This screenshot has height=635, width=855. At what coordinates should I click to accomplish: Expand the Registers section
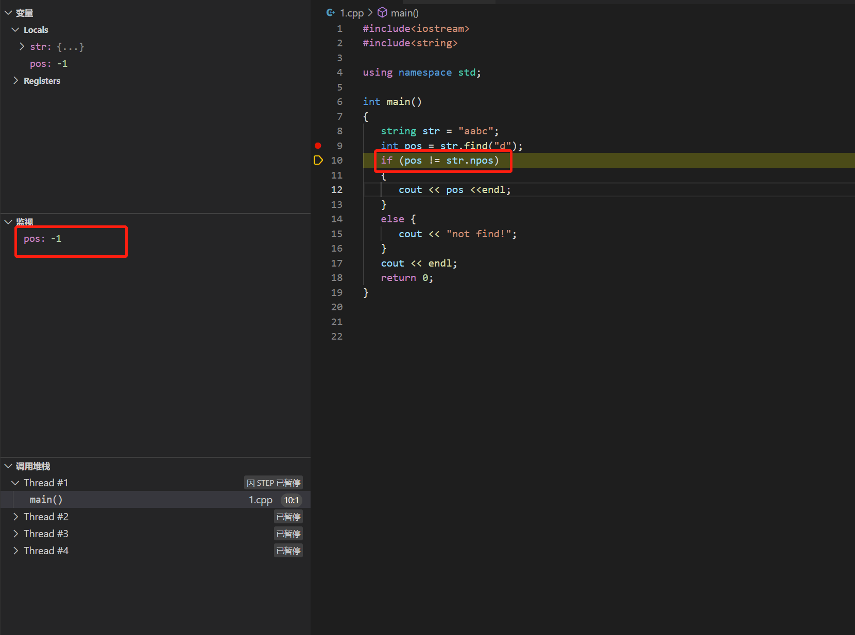(15, 81)
